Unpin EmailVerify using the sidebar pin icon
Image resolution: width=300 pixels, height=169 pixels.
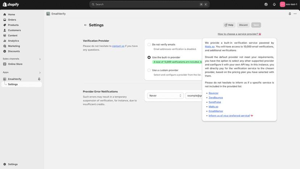coord(39,79)
